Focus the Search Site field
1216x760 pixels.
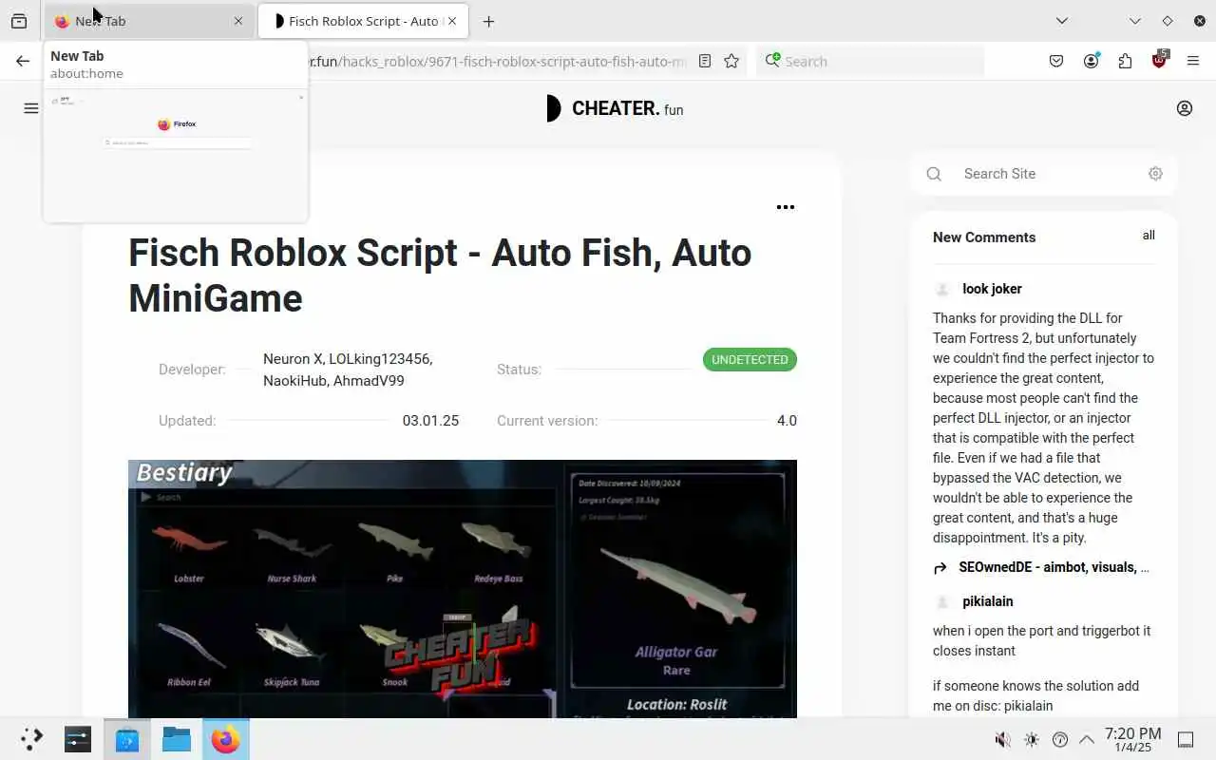click(1045, 174)
